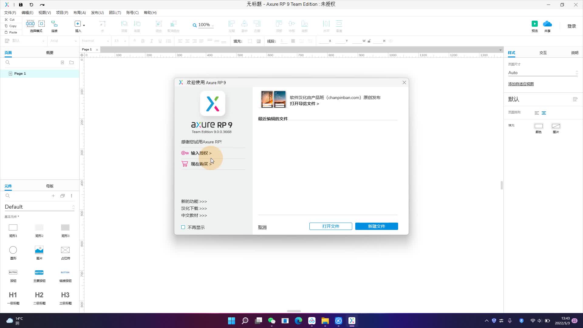Image resolution: width=583 pixels, height=328 pixels.
Task: Click the 新建文件 button
Action: click(x=377, y=226)
